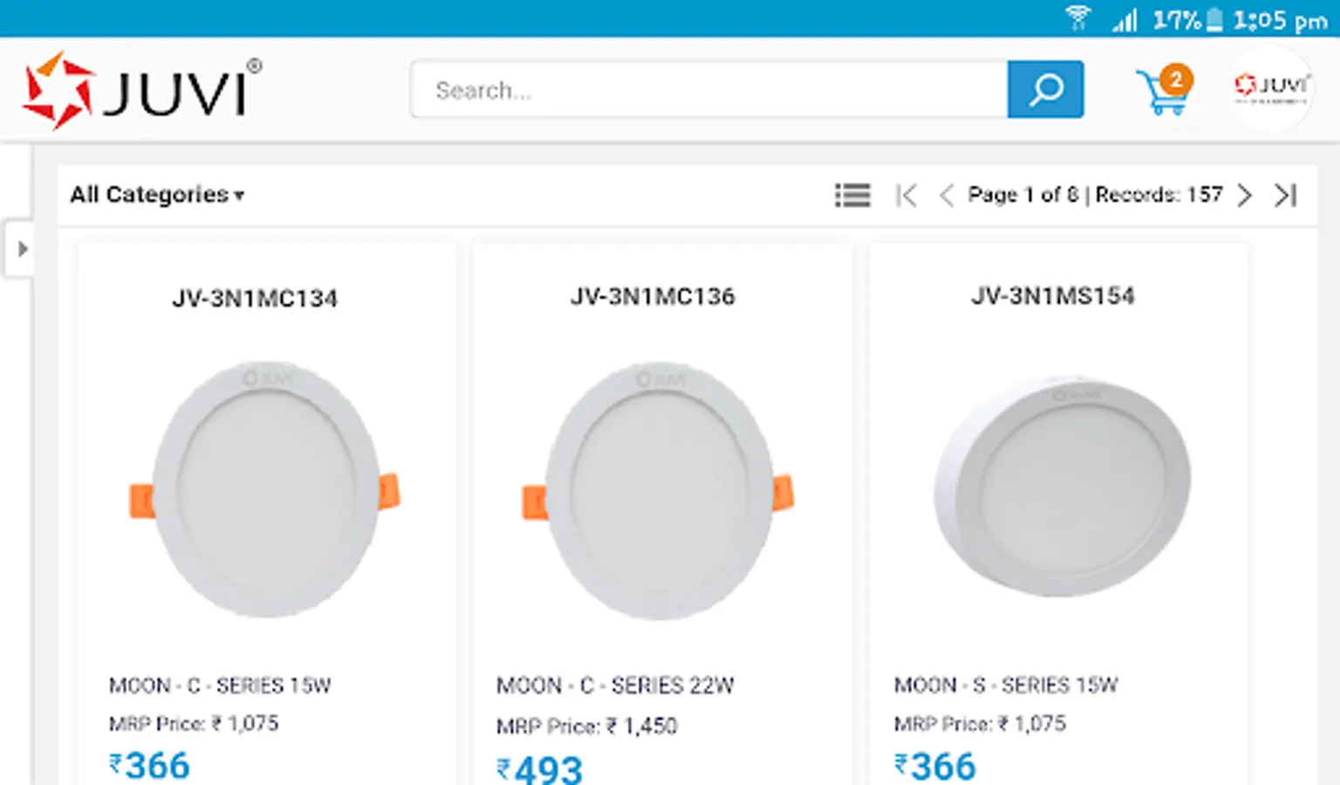Screen dimensions: 1340x785
Task: Open the JUVI profile avatar
Action: 1271,88
